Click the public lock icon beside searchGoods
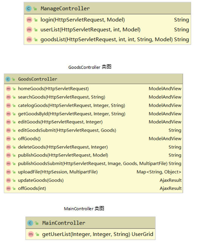 tap(14, 97)
